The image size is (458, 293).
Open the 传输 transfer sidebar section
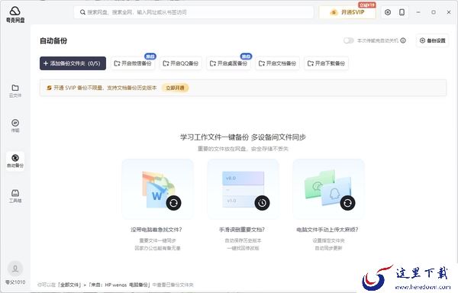tap(15, 126)
